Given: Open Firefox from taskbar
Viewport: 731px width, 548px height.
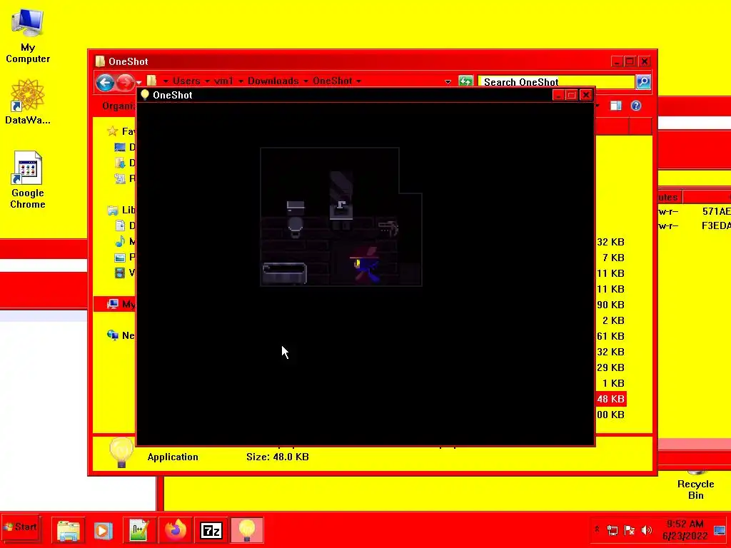Looking at the screenshot, I should pos(176,530).
